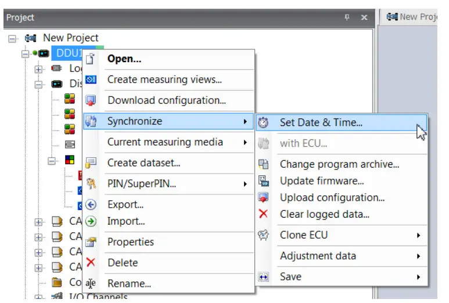Click the red Delete X icon
Viewport: 449px width, 303px height.
coord(91,262)
